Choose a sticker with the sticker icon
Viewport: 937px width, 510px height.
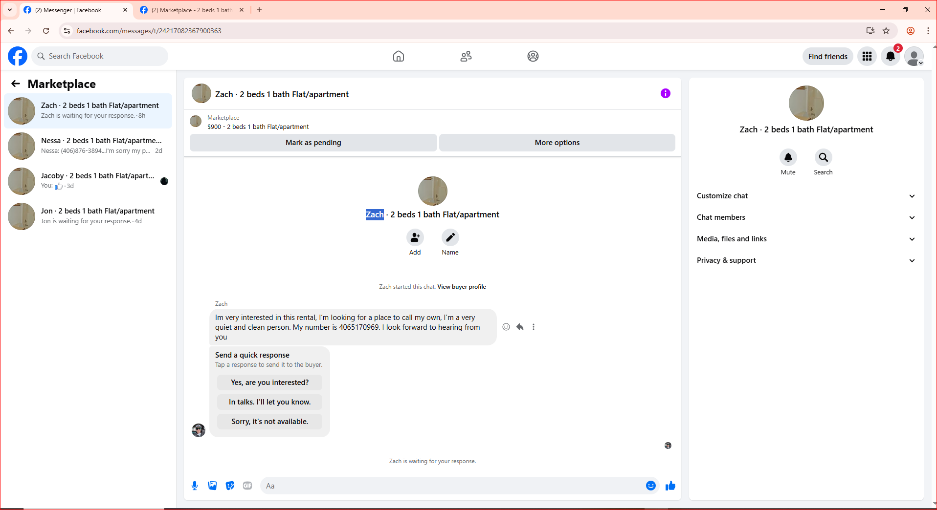click(x=230, y=486)
